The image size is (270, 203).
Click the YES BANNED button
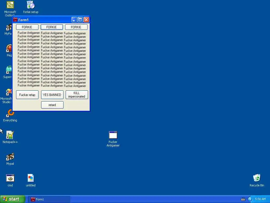(52, 95)
